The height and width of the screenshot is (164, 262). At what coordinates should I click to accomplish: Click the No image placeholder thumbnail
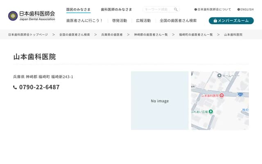click(x=160, y=101)
